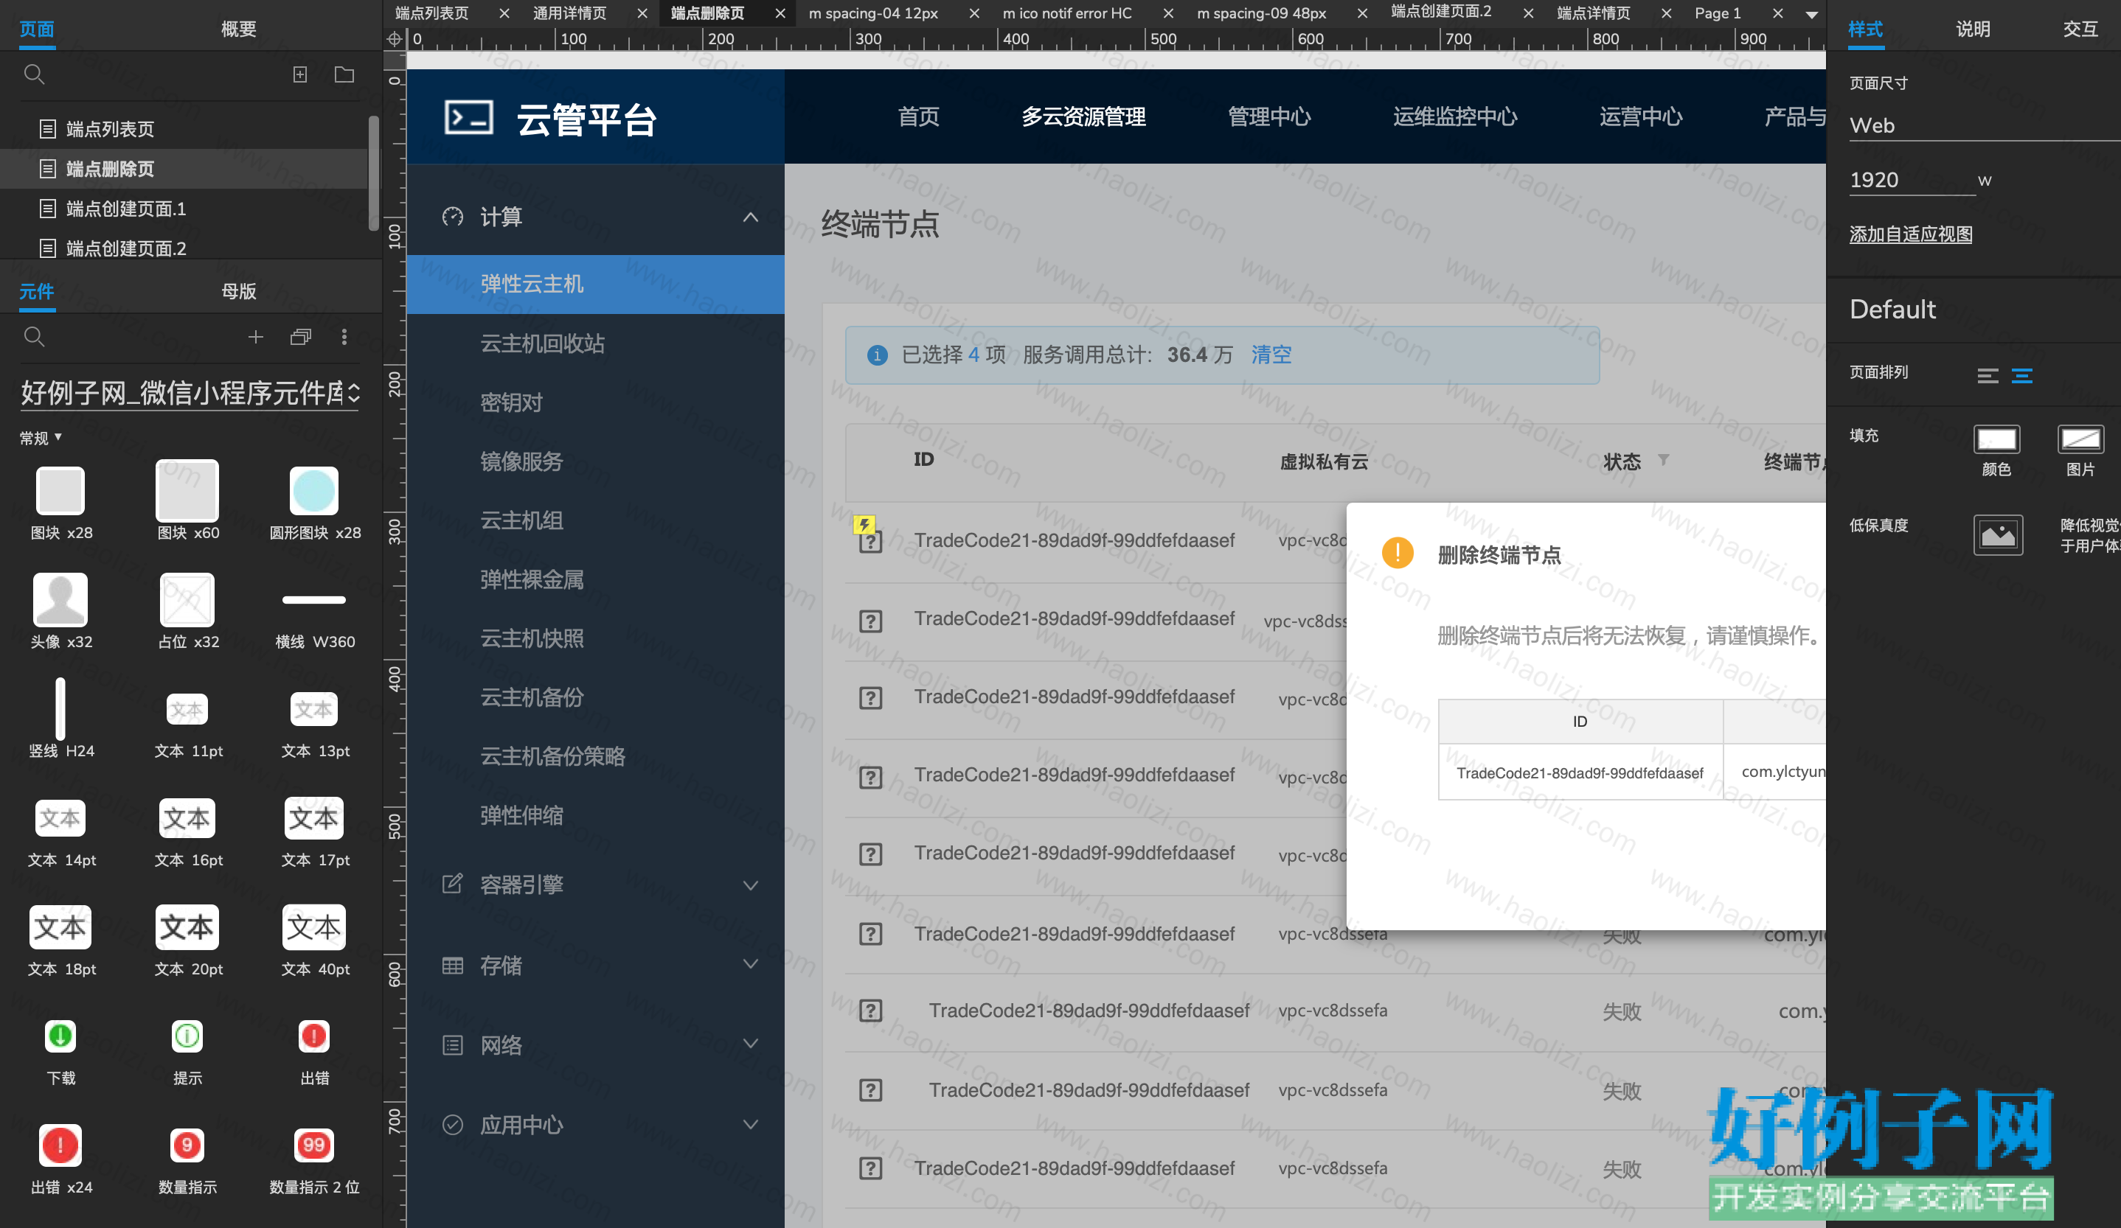Open the 说明 notes tab
The width and height of the screenshot is (2121, 1228).
point(1973,29)
